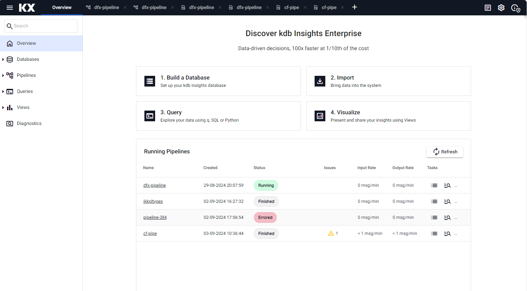View task list for dfx-pipeline row
Screen dimensions: 527x291
(x=434, y=185)
